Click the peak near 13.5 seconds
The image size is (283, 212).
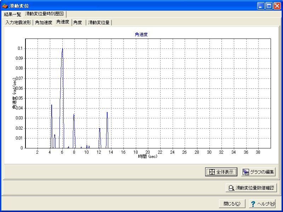(x=107, y=113)
